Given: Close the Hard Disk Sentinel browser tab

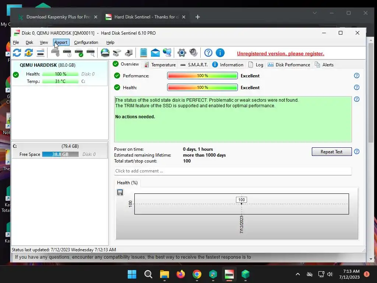Looking at the screenshot, I should coord(184,17).
